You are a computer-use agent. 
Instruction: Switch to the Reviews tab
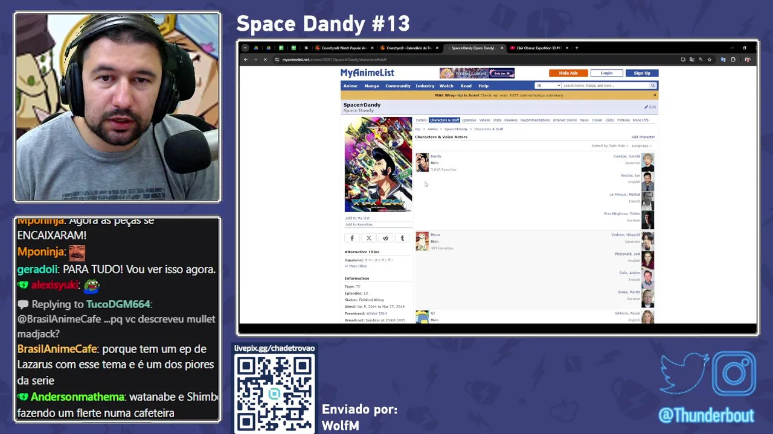point(510,120)
